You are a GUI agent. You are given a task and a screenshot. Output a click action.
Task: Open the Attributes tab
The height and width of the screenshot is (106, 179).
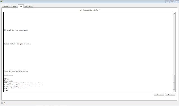pos(29,6)
